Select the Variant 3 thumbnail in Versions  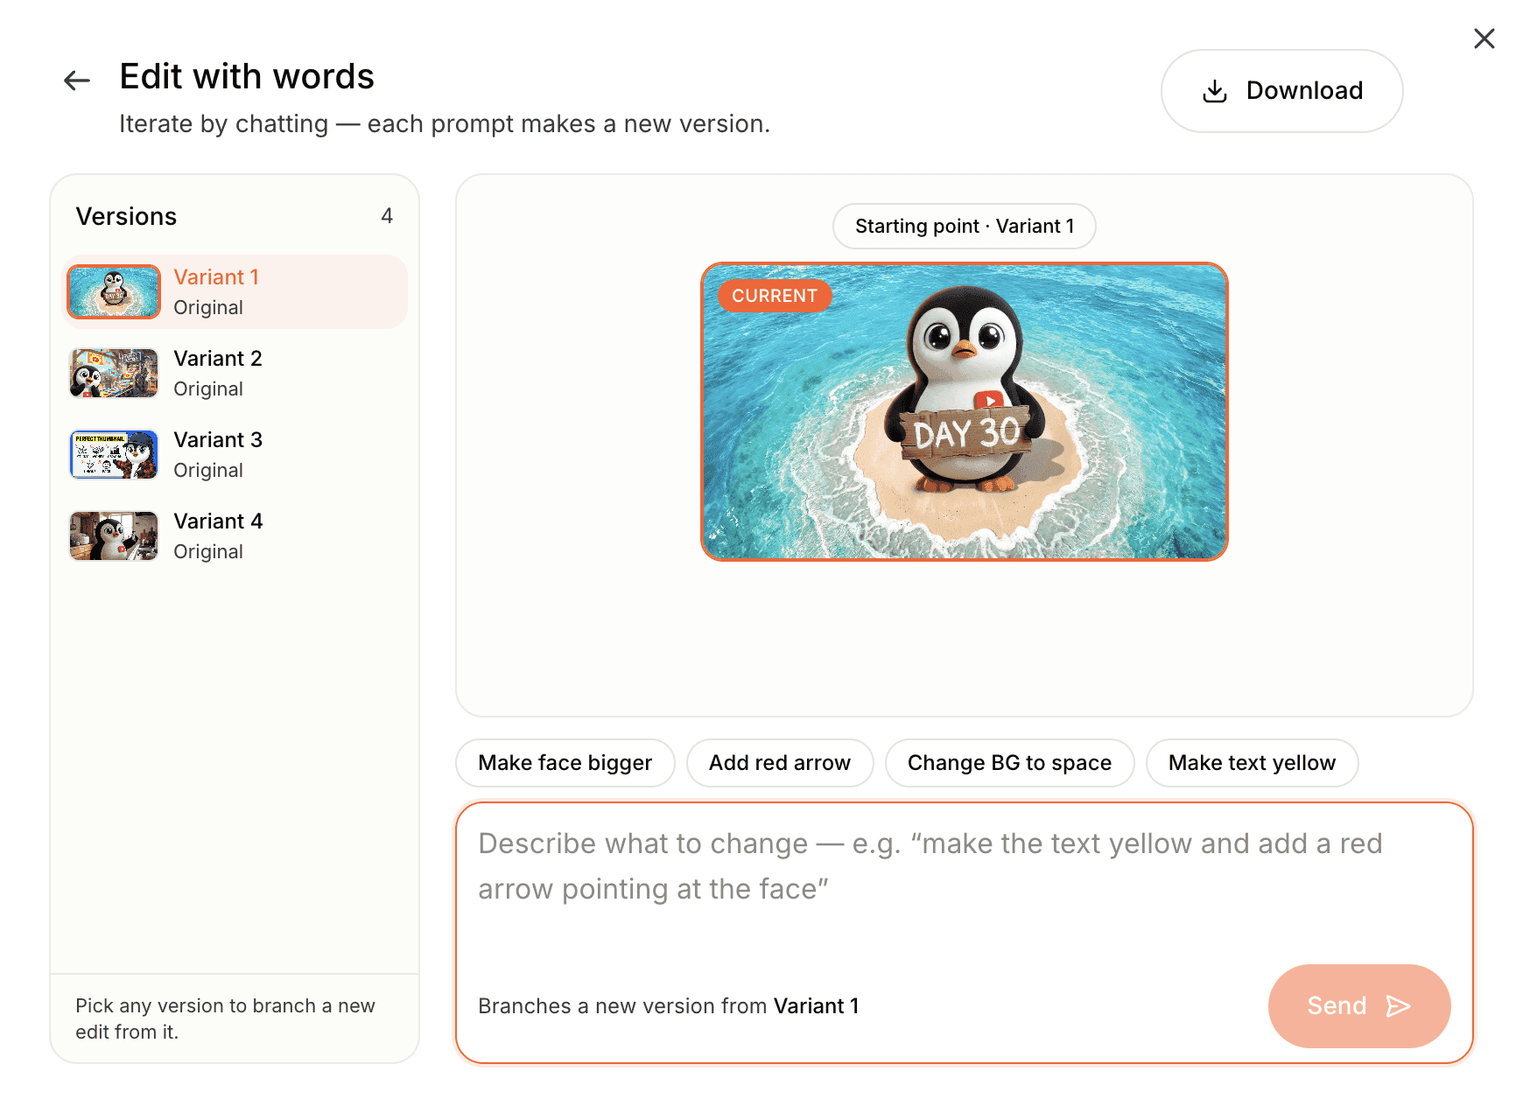pyautogui.click(x=114, y=455)
